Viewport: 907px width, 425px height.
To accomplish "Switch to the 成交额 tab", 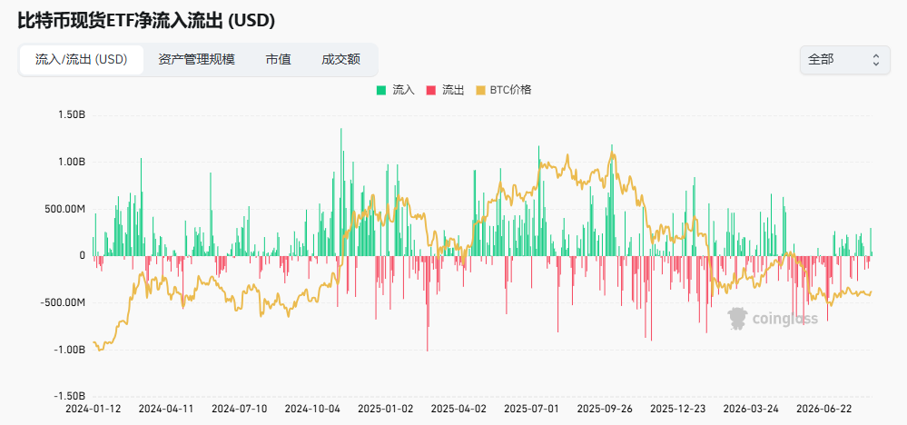I will tap(340, 60).
